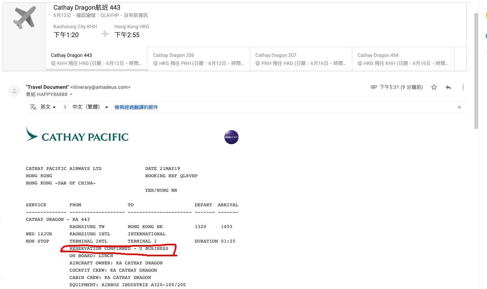The width and height of the screenshot is (487, 289).
Task: Click the sender name "Travel Document"
Action: 47,87
